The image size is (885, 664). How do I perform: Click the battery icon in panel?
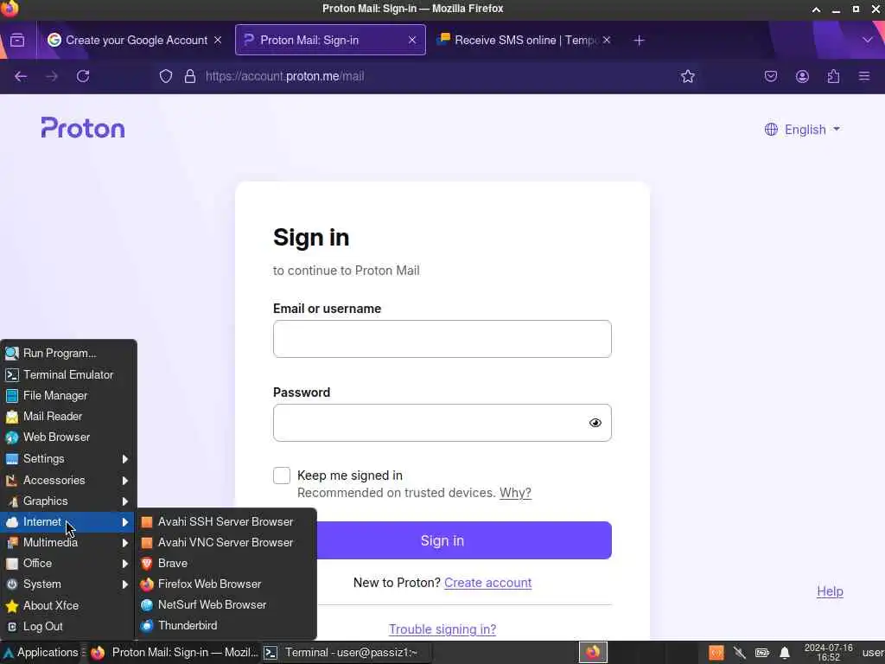pos(762,653)
